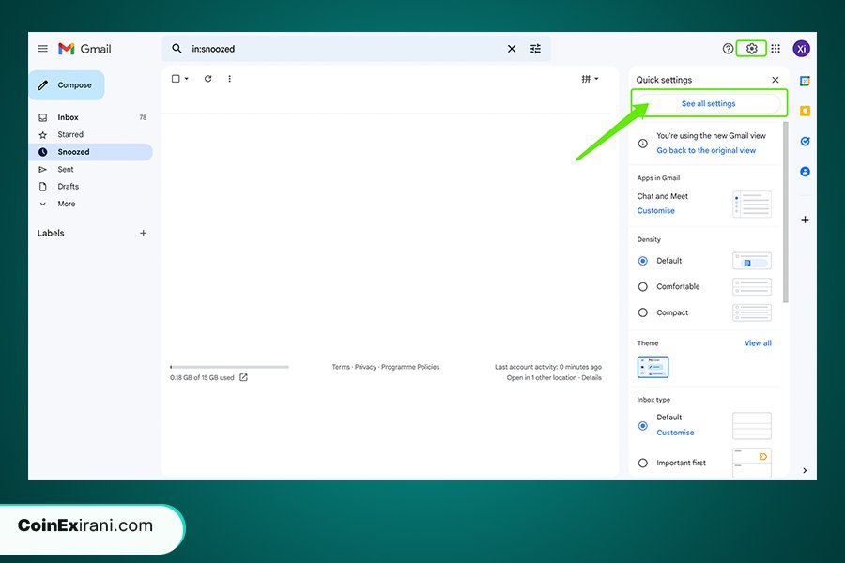
Task: Open Programme Policies link
Action: [410, 367]
